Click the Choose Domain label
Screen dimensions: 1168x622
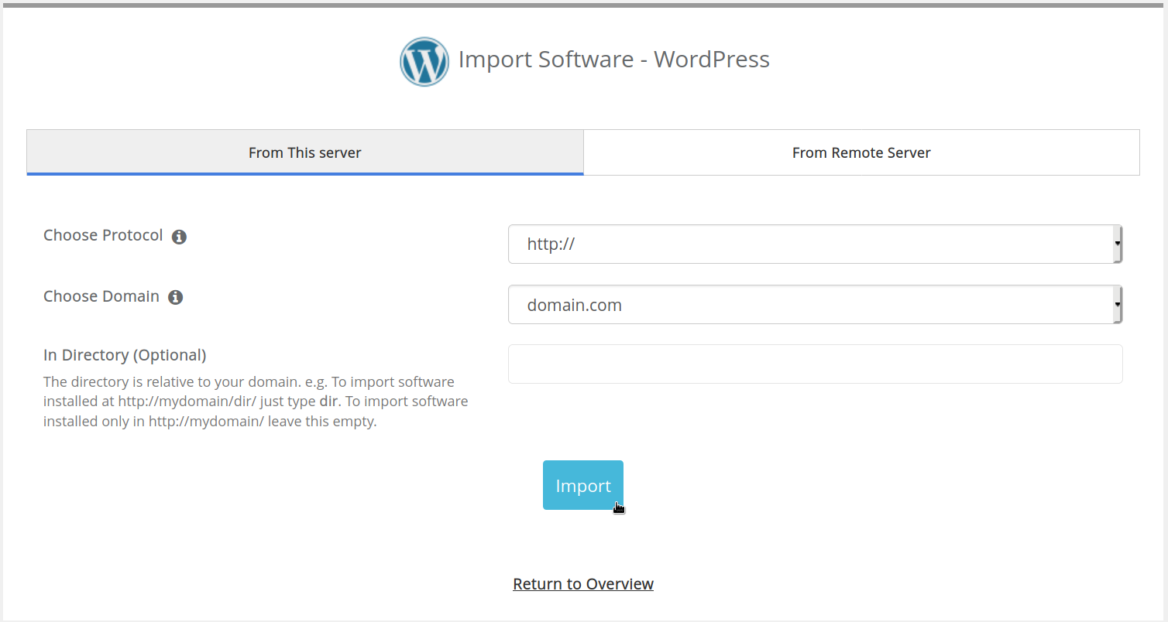[101, 296]
